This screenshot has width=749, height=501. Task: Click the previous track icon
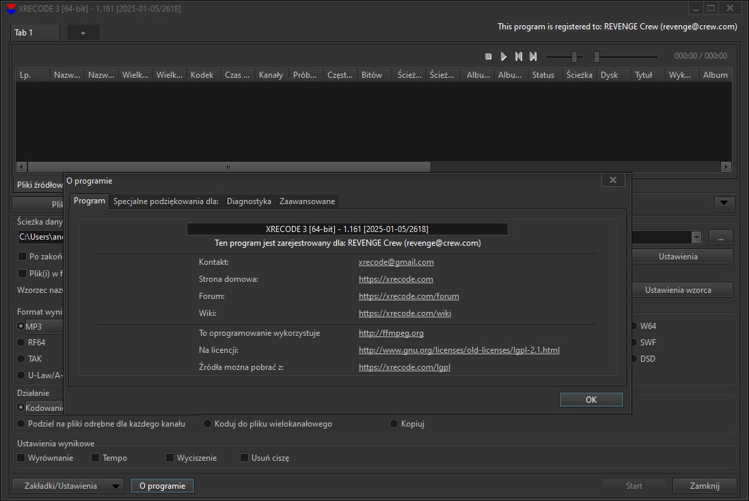pyautogui.click(x=518, y=56)
